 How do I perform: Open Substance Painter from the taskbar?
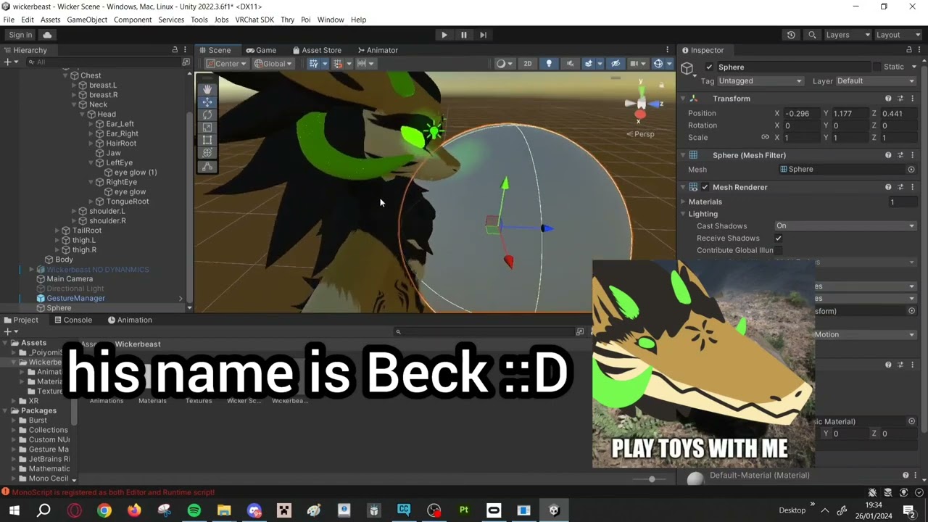[x=463, y=510]
